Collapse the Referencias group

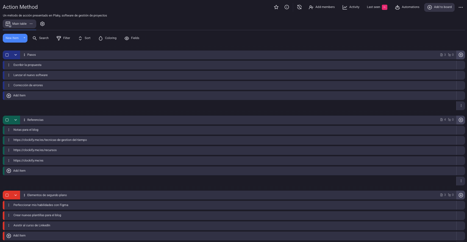click(16, 120)
